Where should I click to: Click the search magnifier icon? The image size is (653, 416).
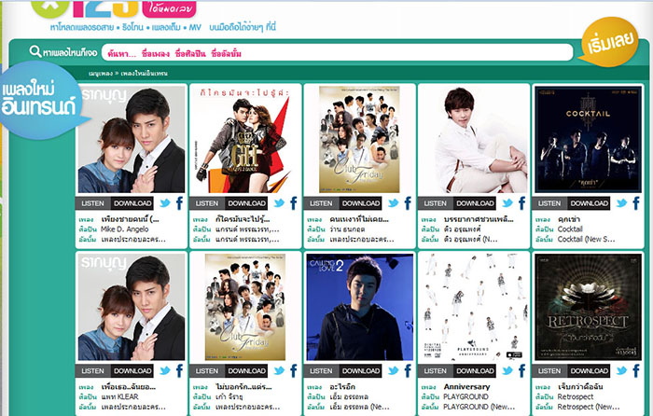point(35,51)
